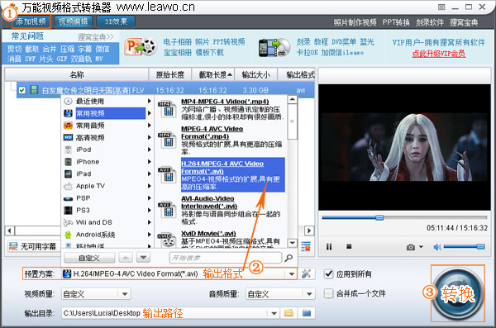Click the 添加视频 button
Viewport: 496px width, 328px height.
click(x=31, y=21)
